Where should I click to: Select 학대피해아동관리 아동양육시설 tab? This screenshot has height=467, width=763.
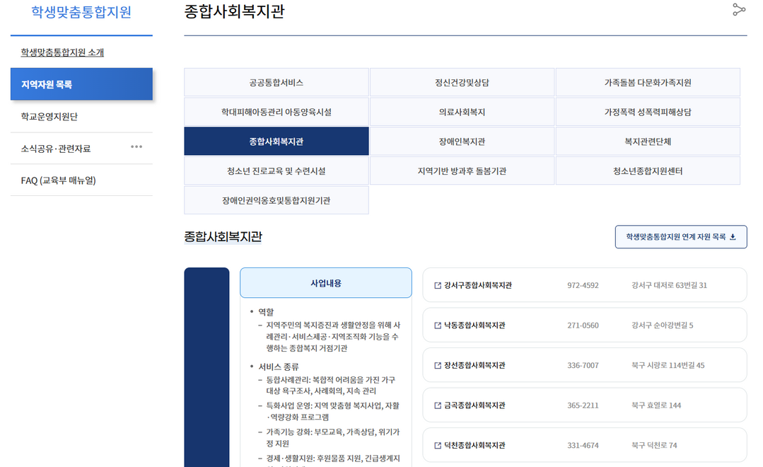pos(276,113)
